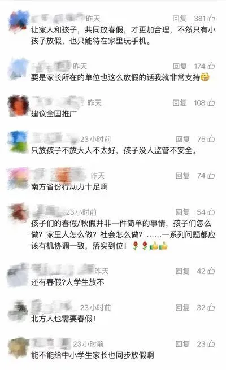Viewport: 226px width, 370px height.
Task: Like the 建议全国推广 comment
Action: pyautogui.click(x=211, y=102)
